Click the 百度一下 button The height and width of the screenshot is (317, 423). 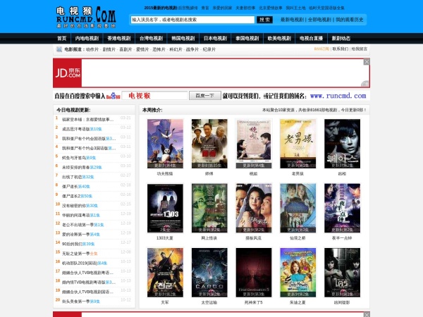point(204,96)
